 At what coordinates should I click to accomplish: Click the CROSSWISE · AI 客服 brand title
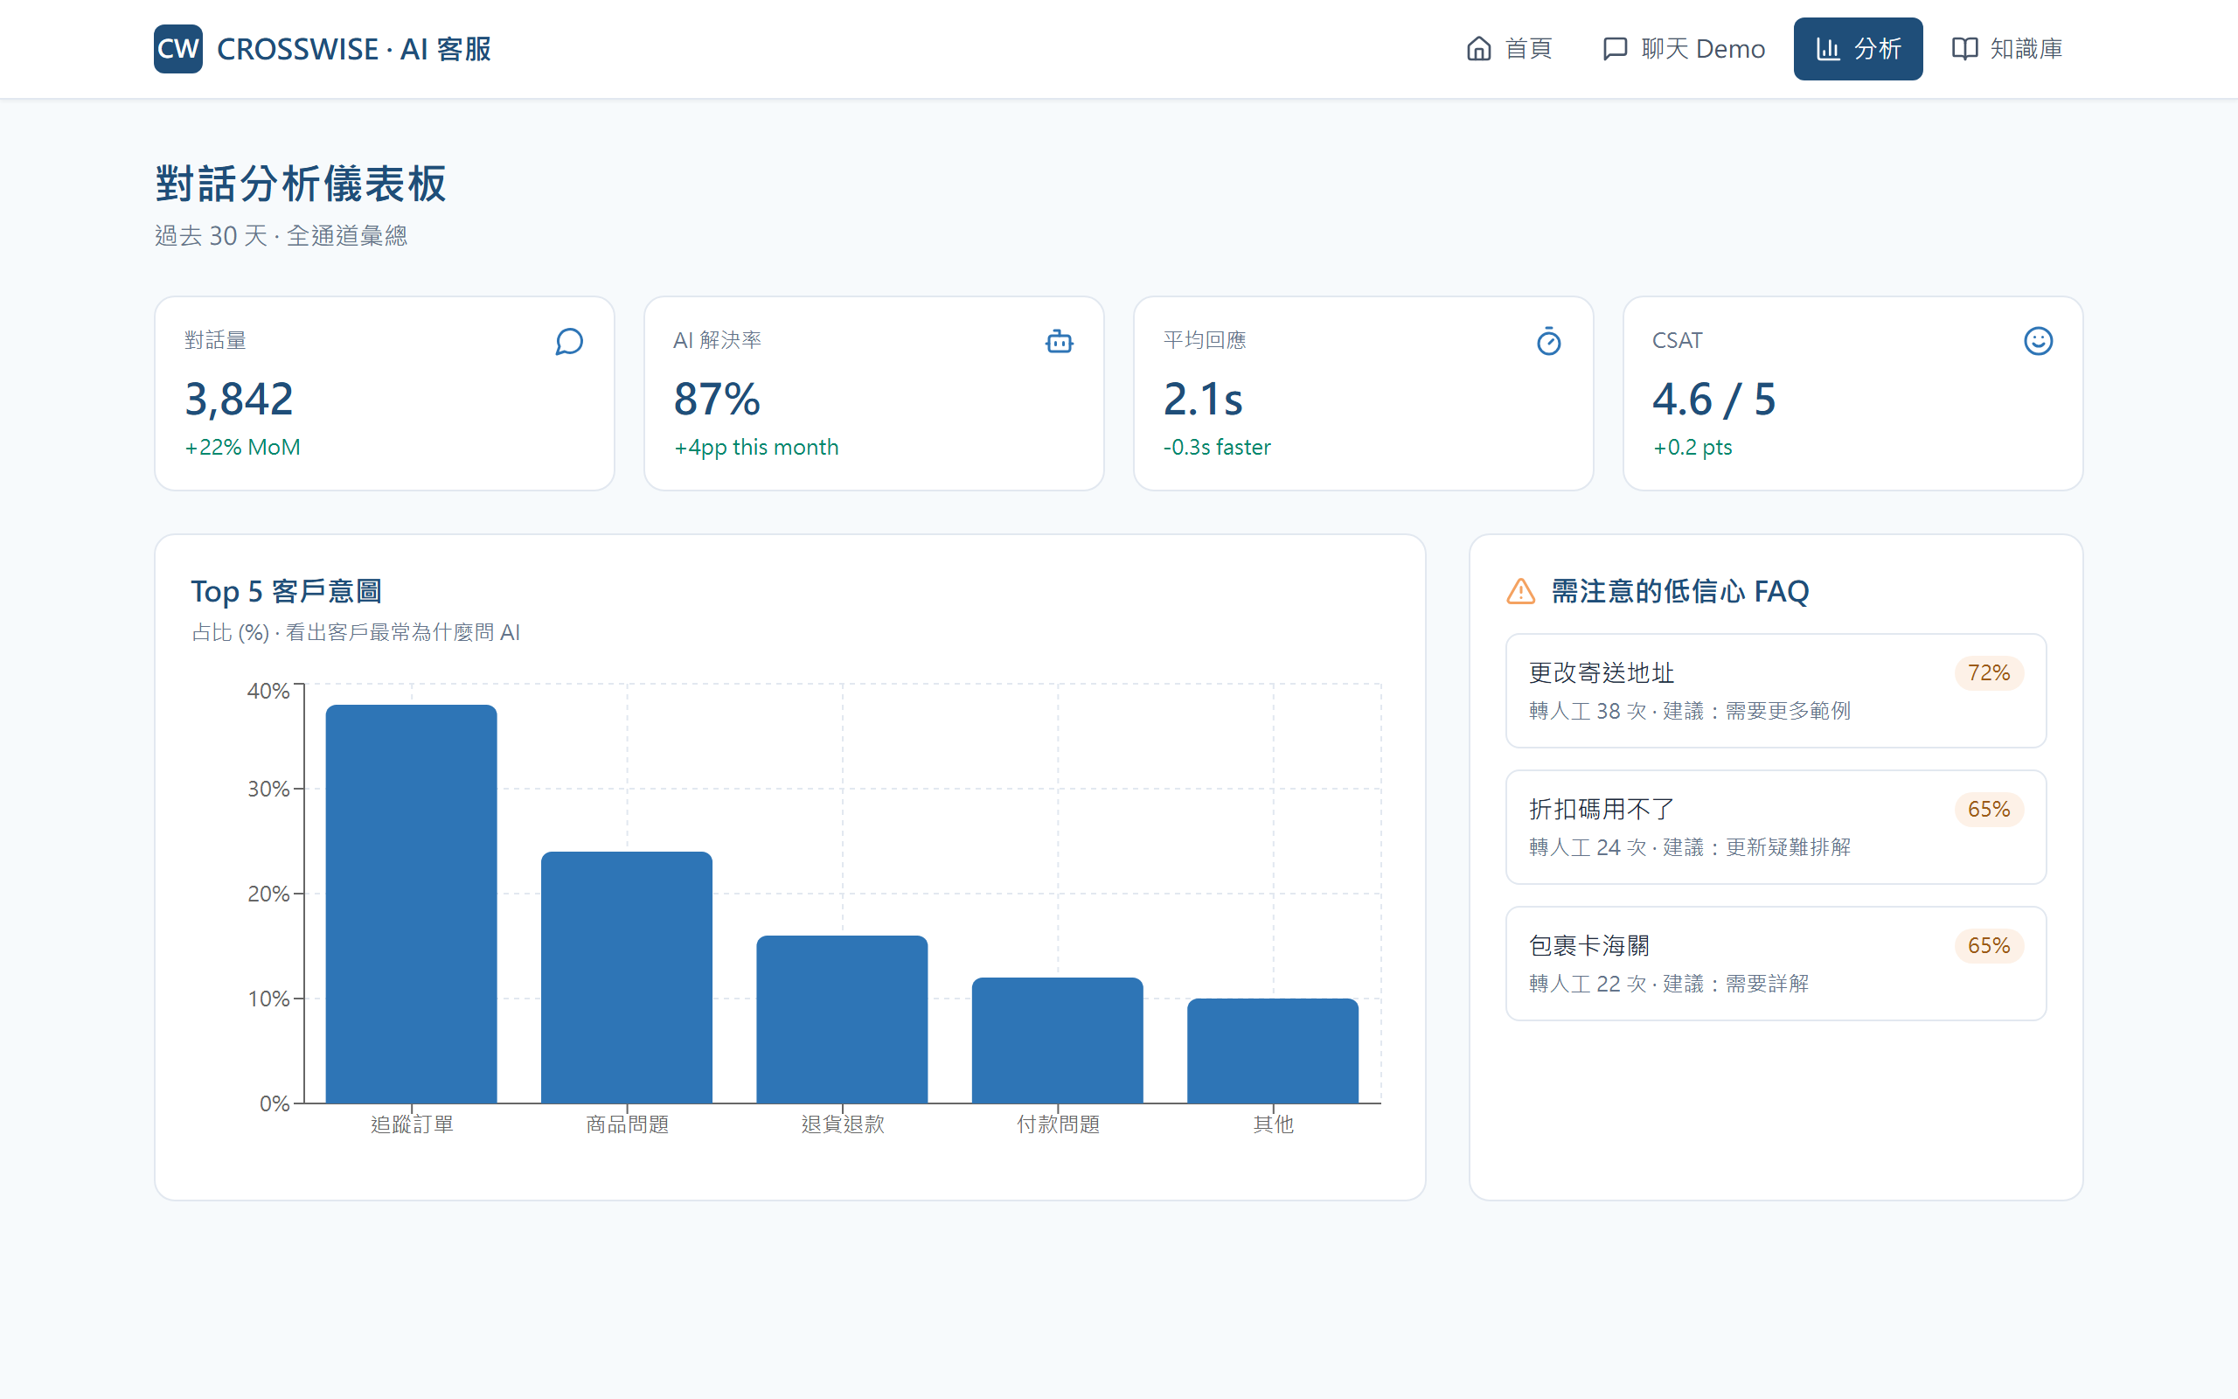(353, 49)
